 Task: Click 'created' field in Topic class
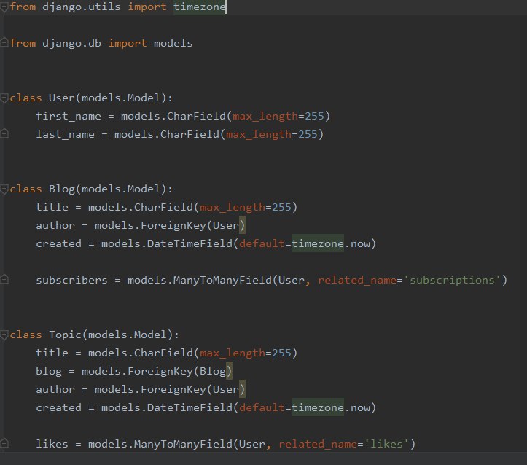58,407
